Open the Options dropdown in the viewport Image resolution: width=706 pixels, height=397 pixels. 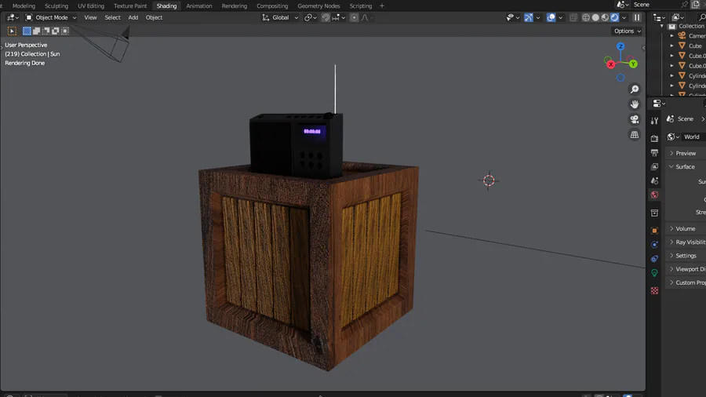pyautogui.click(x=628, y=31)
